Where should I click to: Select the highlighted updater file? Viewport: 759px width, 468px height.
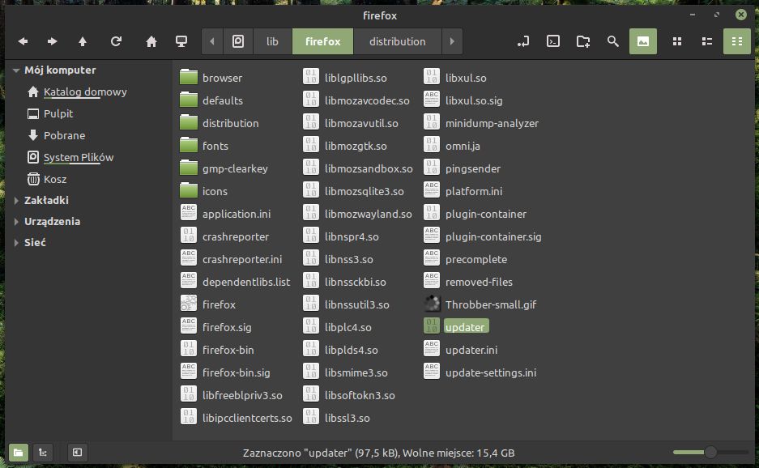pyautogui.click(x=456, y=327)
